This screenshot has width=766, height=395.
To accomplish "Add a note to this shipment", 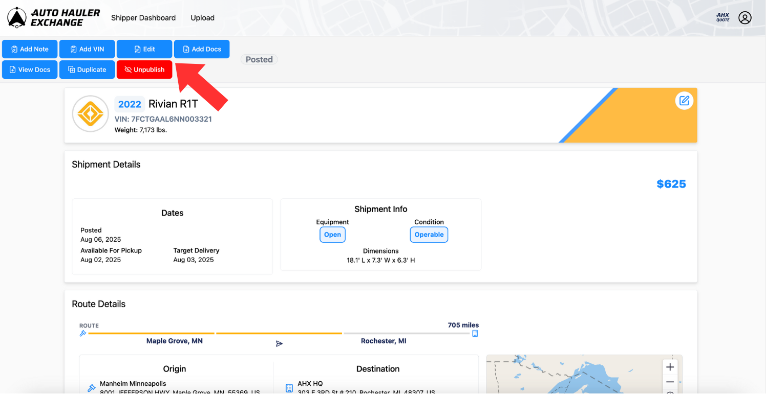I will click(30, 49).
